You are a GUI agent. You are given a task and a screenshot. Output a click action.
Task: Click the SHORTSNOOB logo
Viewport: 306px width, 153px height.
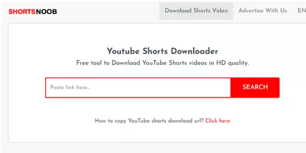coord(33,12)
